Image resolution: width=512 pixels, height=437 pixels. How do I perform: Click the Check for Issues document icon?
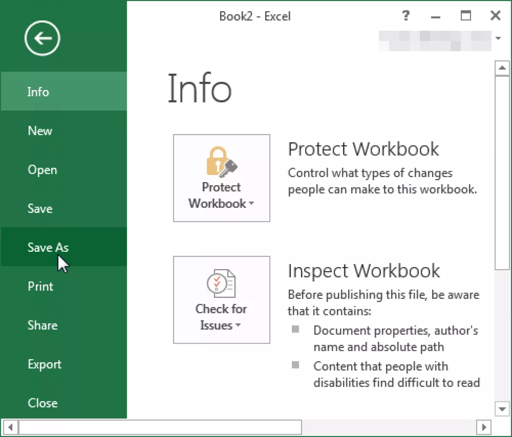click(x=221, y=283)
